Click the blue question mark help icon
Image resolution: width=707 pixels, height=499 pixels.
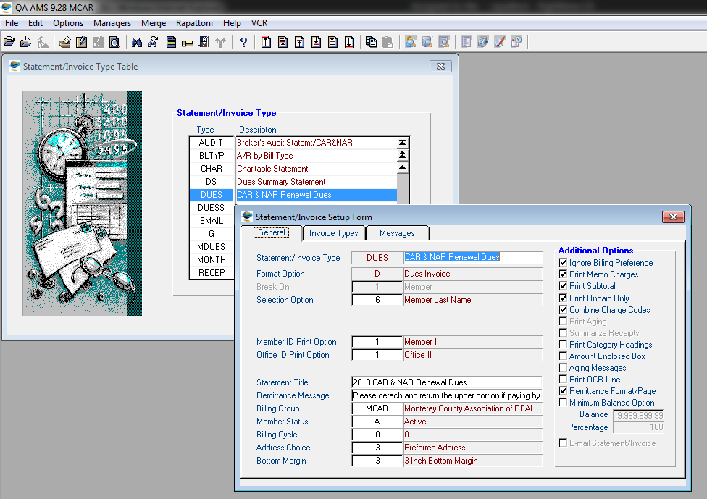(243, 42)
